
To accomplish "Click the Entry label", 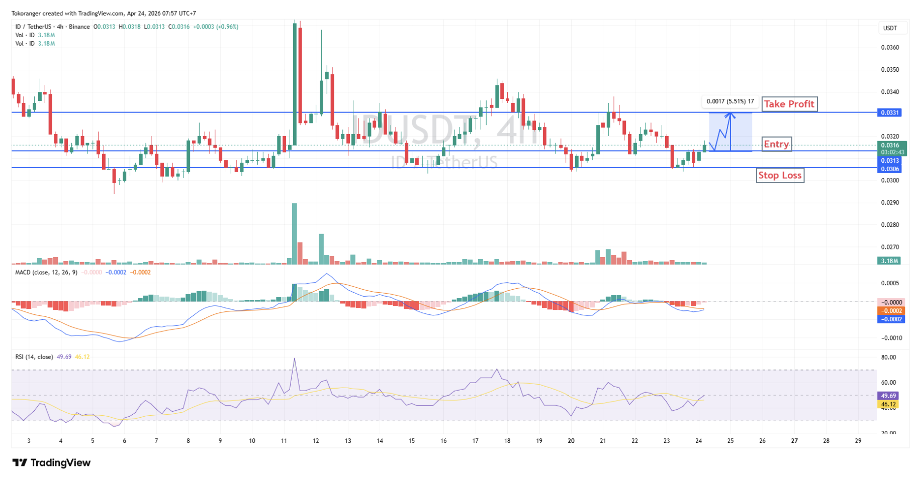I will tap(776, 145).
